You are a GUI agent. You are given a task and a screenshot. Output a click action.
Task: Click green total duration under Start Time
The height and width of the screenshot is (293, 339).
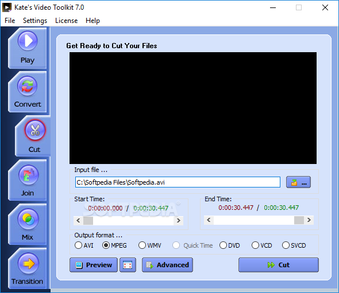click(151, 208)
